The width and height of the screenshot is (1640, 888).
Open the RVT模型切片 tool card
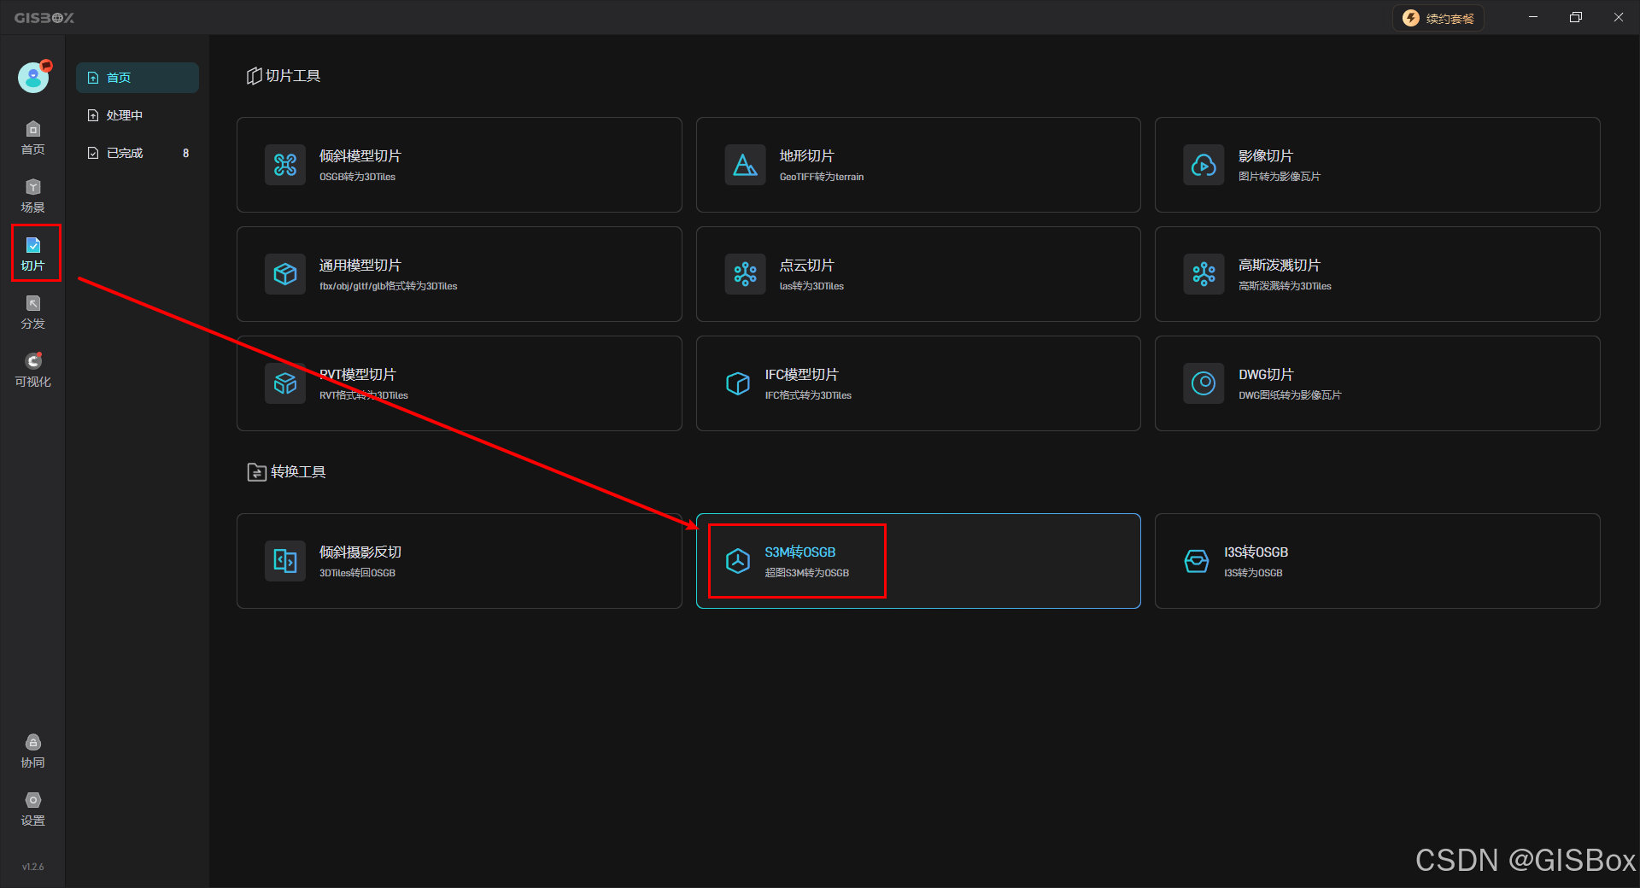[x=460, y=383]
